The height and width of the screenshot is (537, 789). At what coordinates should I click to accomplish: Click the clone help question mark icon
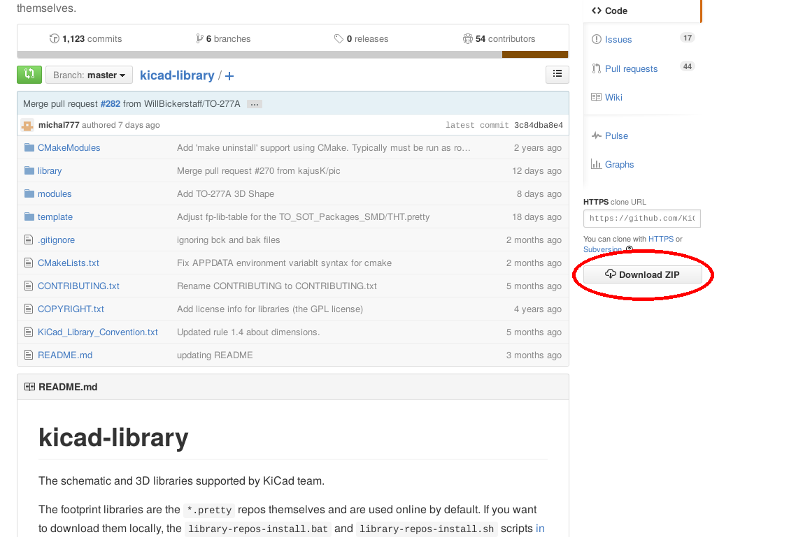point(629,249)
